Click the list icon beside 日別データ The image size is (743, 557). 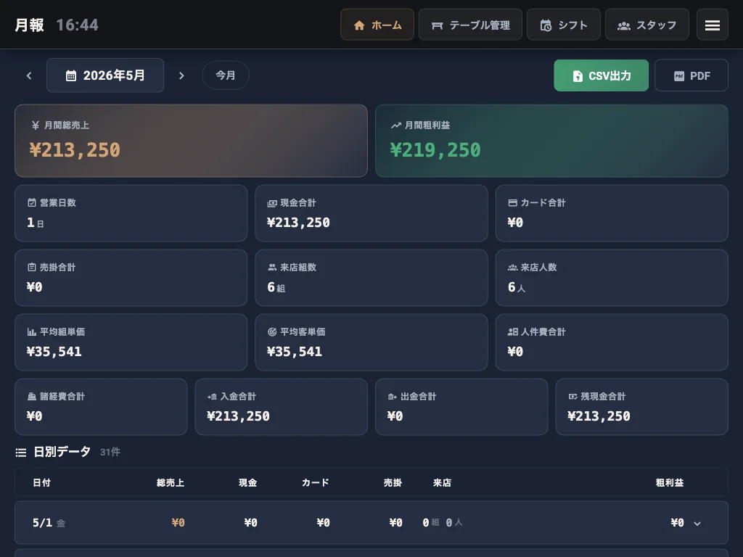point(21,453)
